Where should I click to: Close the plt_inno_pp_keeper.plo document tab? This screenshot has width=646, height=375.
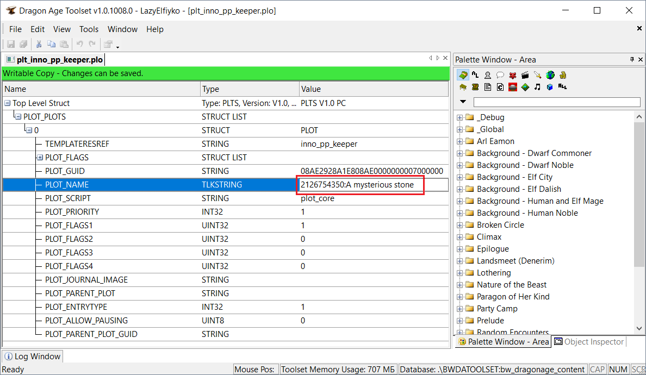tap(445, 58)
